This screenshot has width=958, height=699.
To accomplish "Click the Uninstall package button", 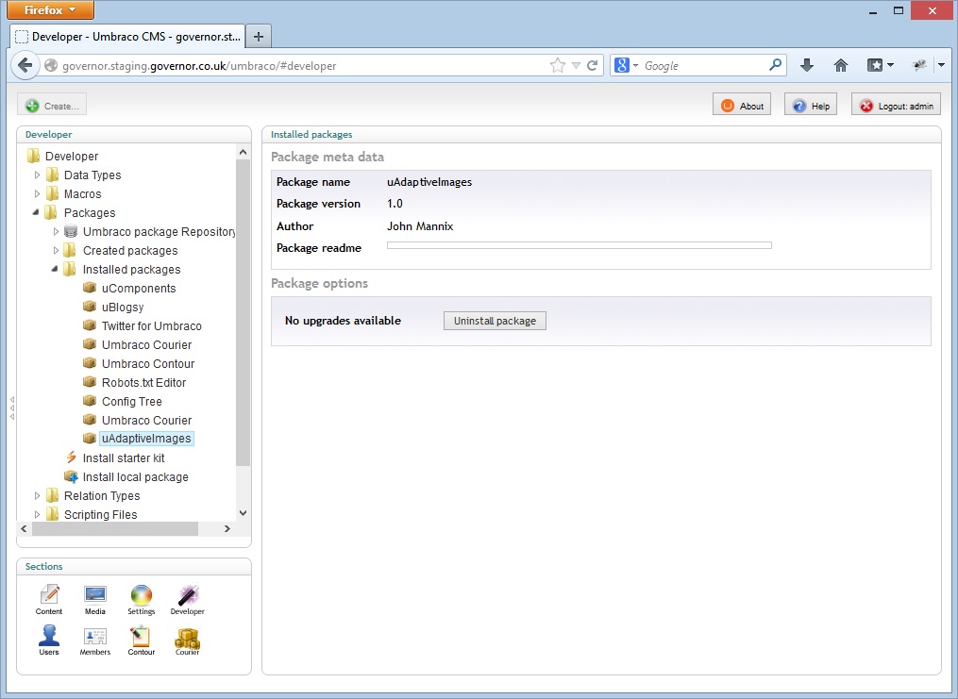I will point(495,321).
